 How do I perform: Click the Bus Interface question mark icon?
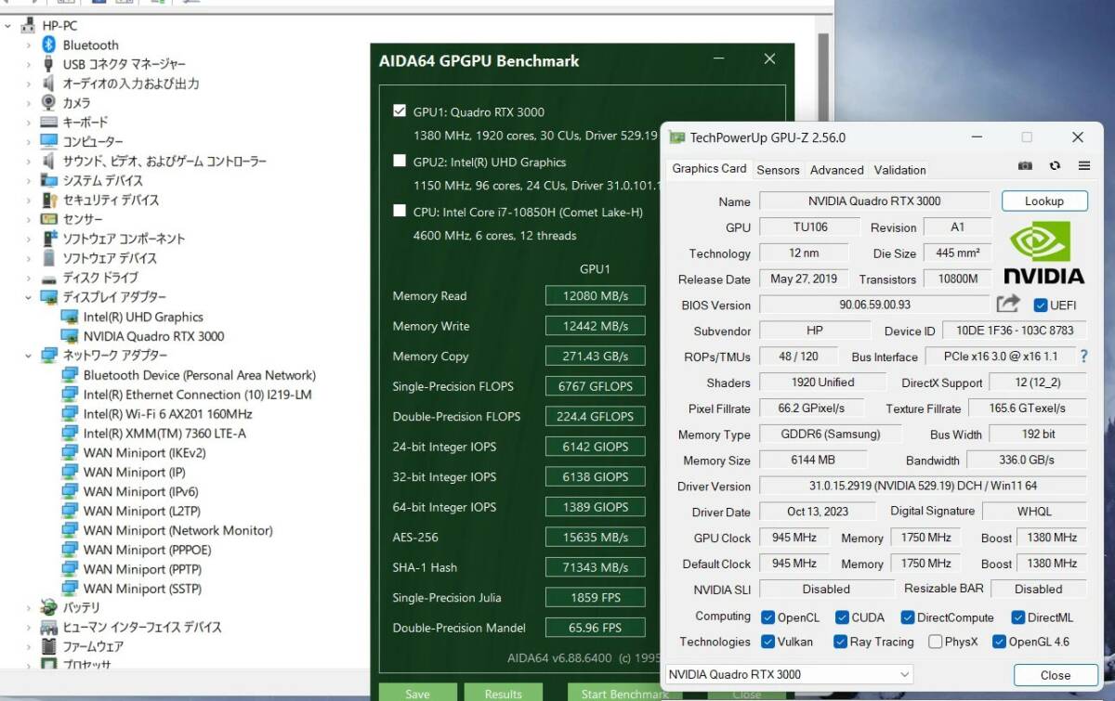1083,357
